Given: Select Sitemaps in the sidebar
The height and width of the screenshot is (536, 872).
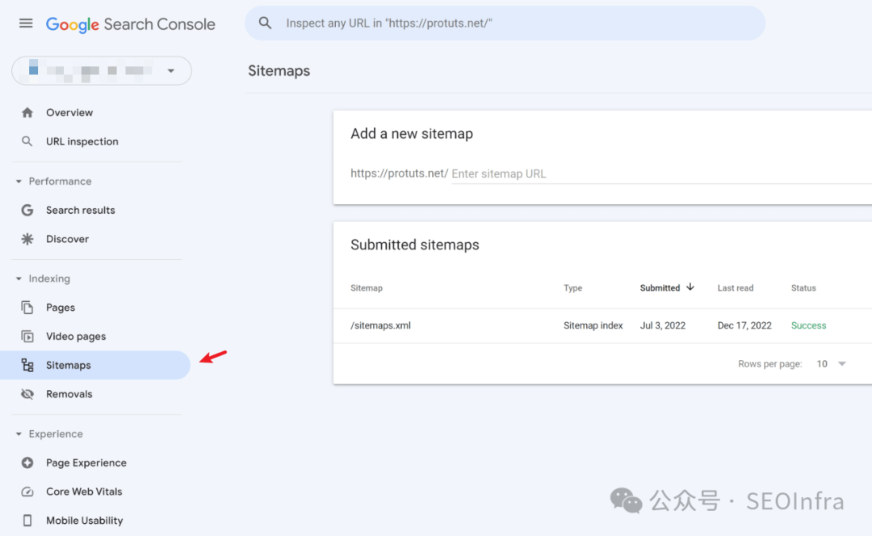Looking at the screenshot, I should point(95,366).
